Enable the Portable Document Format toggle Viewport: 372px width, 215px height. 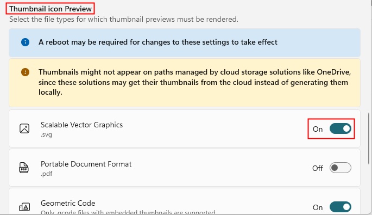pyautogui.click(x=340, y=168)
